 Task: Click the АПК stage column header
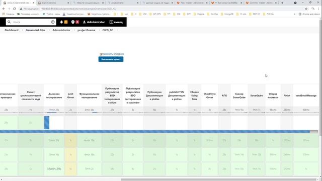tap(224, 96)
